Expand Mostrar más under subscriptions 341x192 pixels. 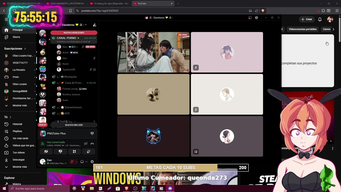pyautogui.click(x=19, y=105)
